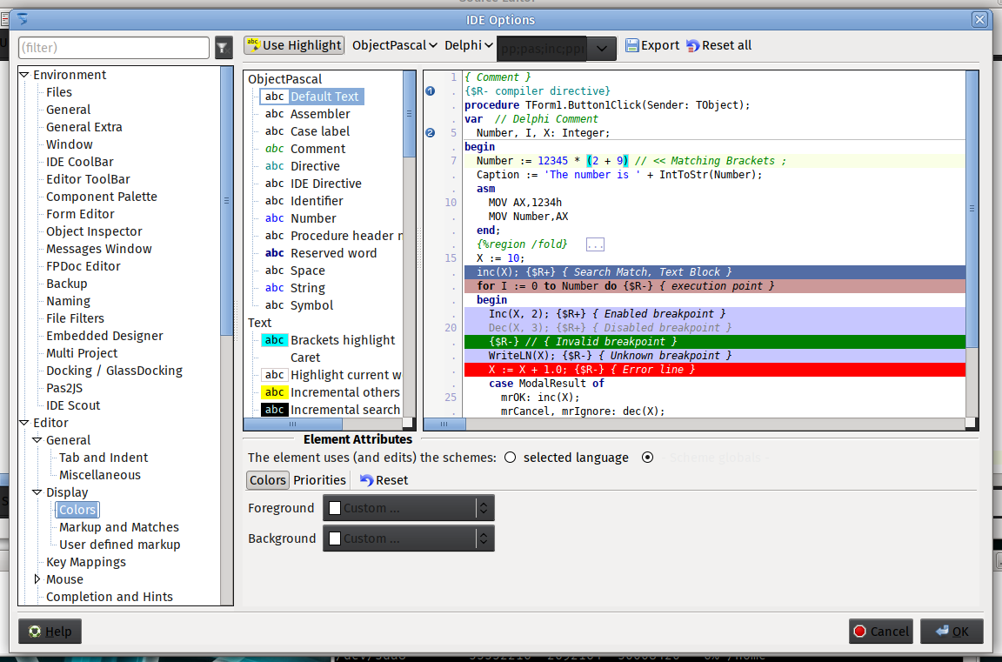
Task: Click the Reset all undo icon
Action: pos(692,45)
